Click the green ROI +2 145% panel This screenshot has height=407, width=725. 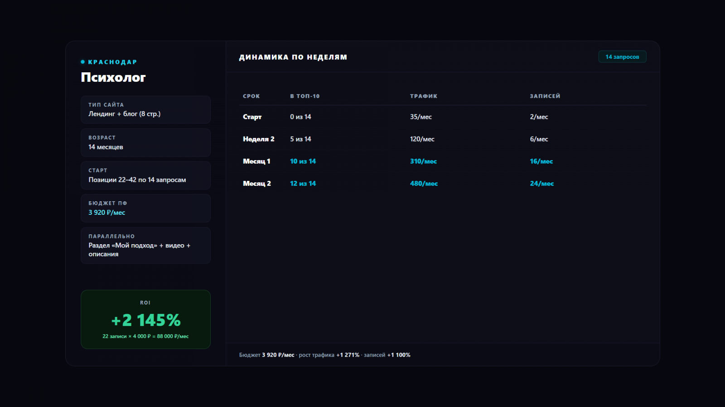point(145,319)
